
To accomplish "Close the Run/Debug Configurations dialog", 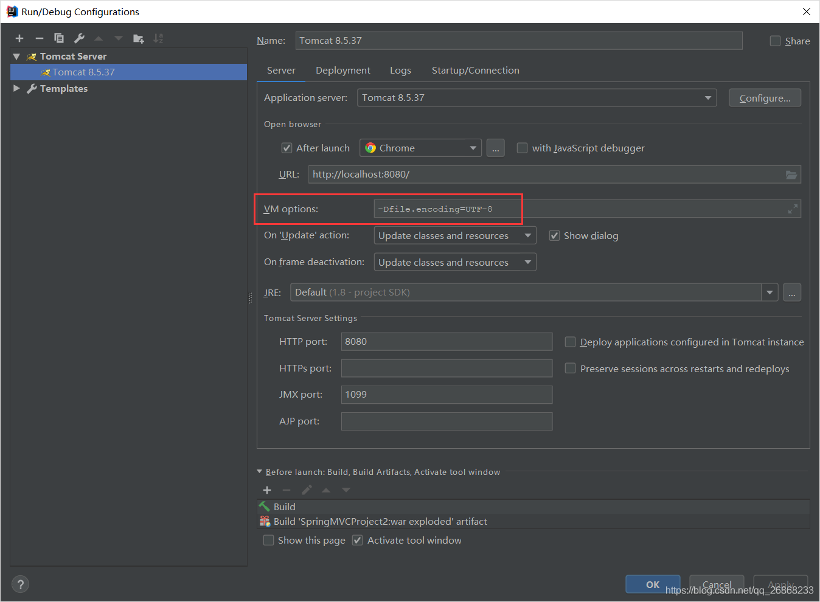I will click(x=806, y=12).
